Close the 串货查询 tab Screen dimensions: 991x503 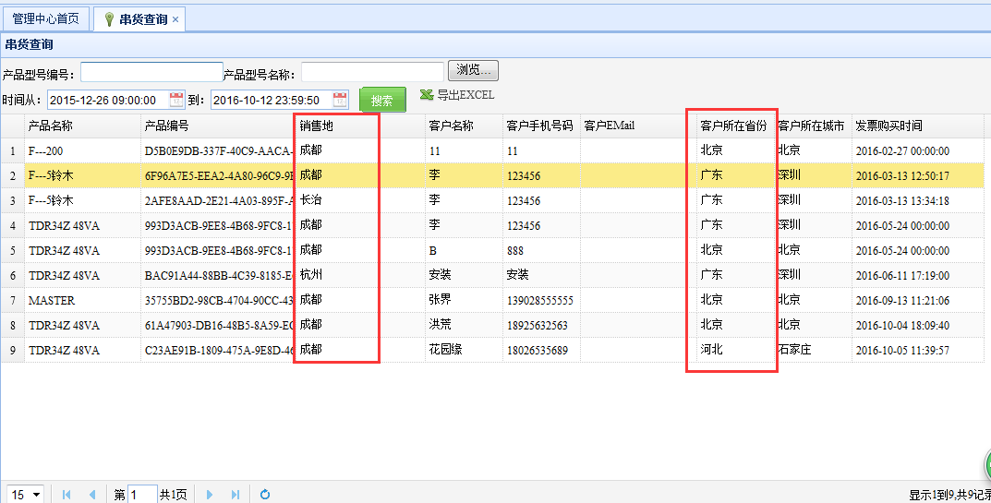[176, 19]
